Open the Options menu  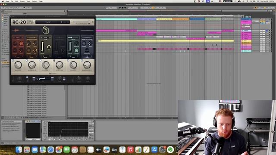point(34,1)
